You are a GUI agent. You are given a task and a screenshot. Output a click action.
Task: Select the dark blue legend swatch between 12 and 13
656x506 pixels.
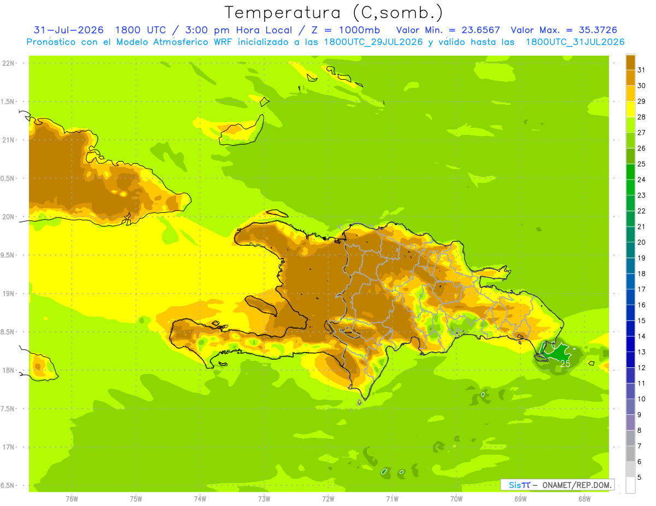click(x=630, y=360)
